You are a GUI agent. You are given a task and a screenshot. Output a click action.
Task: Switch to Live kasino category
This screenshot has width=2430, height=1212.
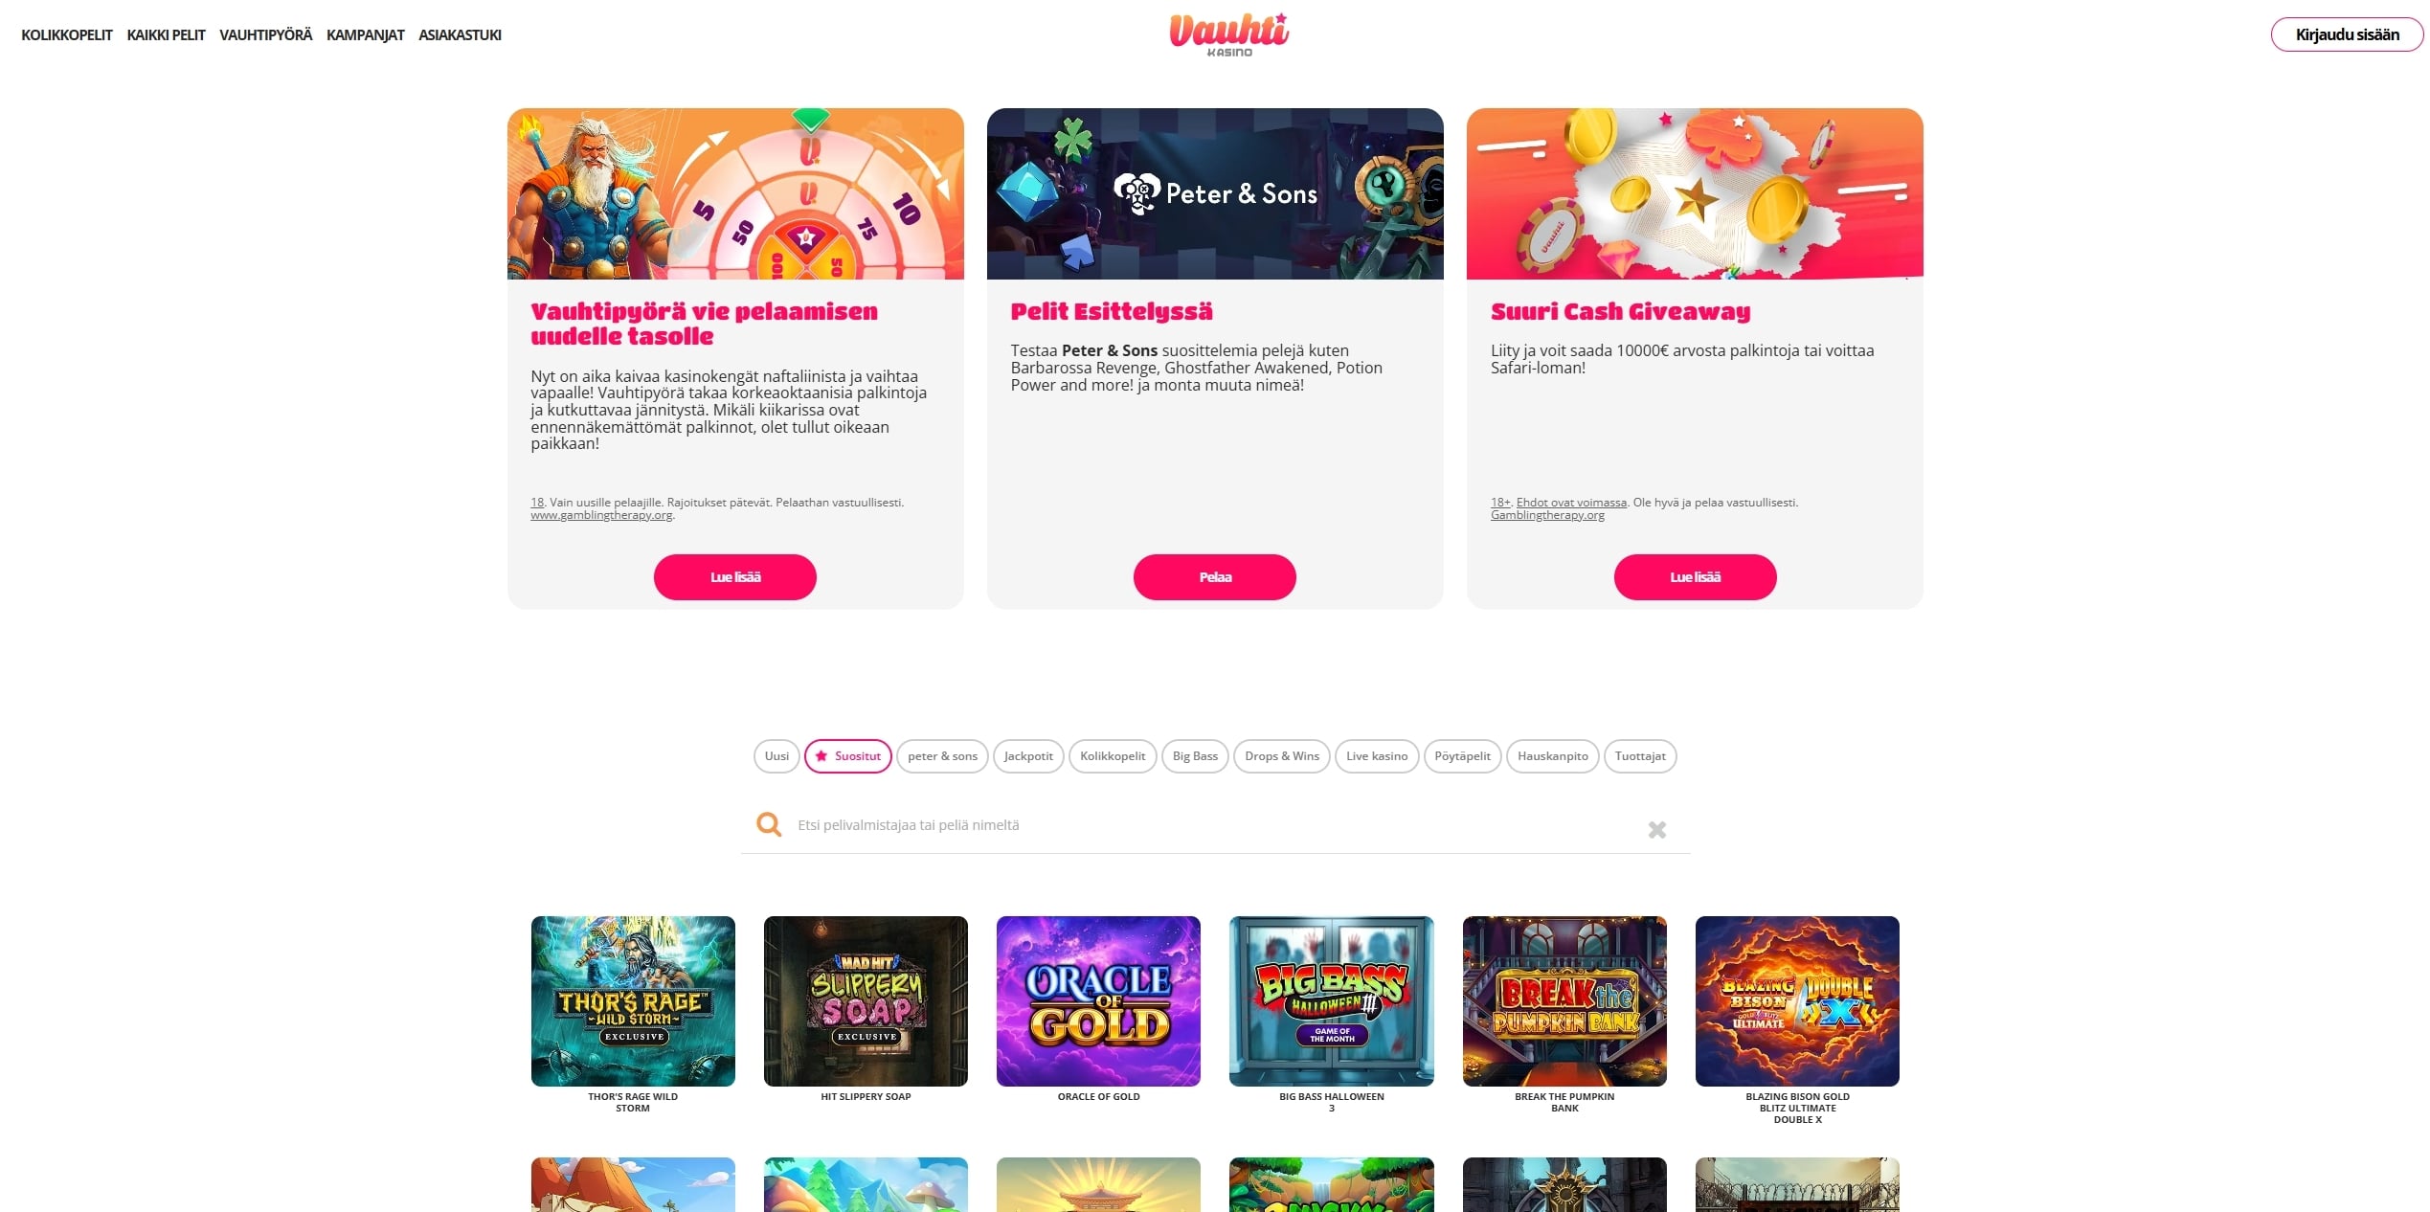click(x=1377, y=756)
